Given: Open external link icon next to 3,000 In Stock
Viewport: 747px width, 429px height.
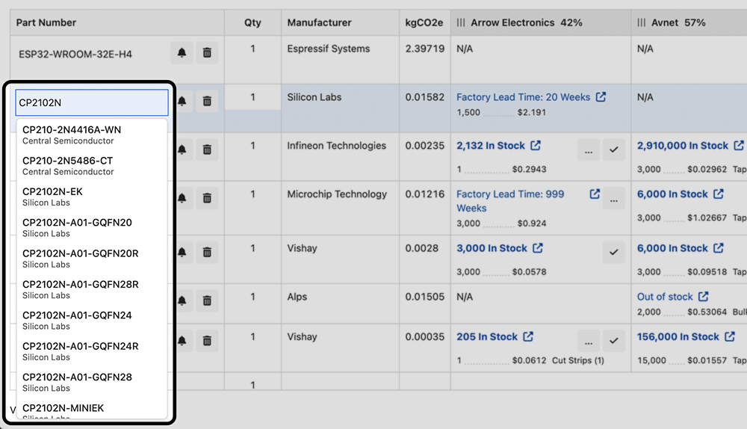Looking at the screenshot, I should [x=538, y=248].
